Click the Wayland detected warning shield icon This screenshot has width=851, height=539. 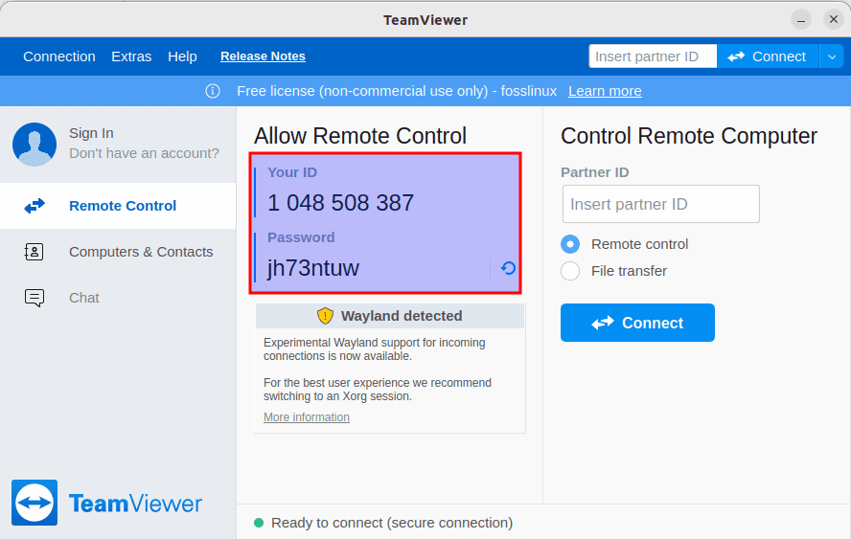point(325,316)
